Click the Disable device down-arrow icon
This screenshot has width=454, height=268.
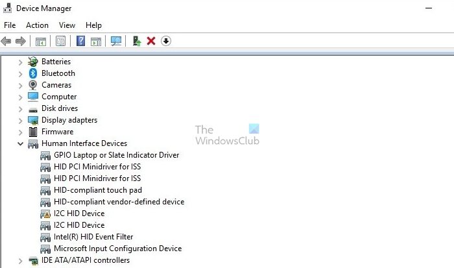coord(166,41)
